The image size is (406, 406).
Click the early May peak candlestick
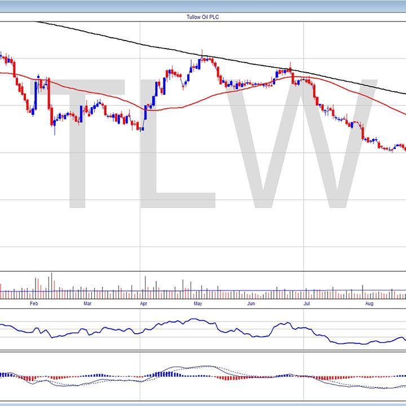[202, 56]
